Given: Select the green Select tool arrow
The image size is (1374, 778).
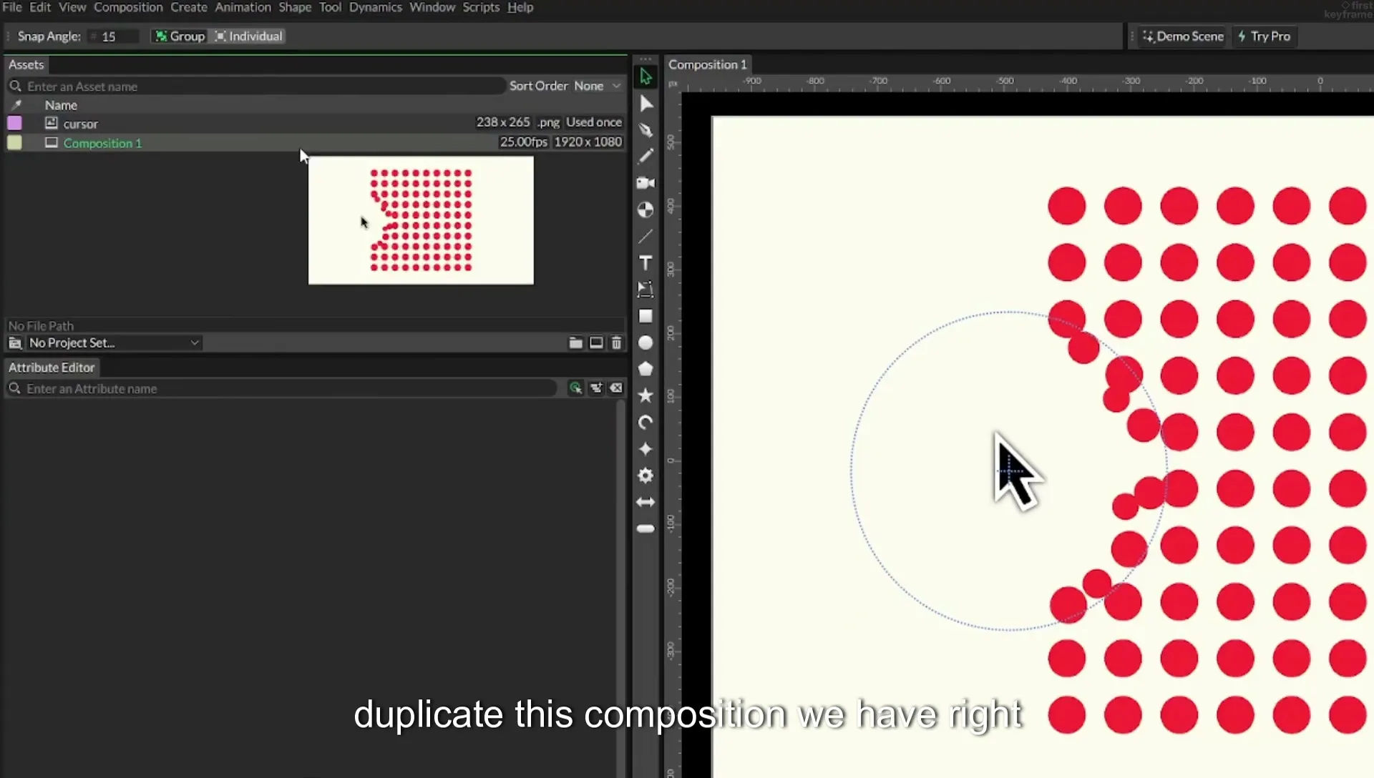Looking at the screenshot, I should pyautogui.click(x=645, y=77).
